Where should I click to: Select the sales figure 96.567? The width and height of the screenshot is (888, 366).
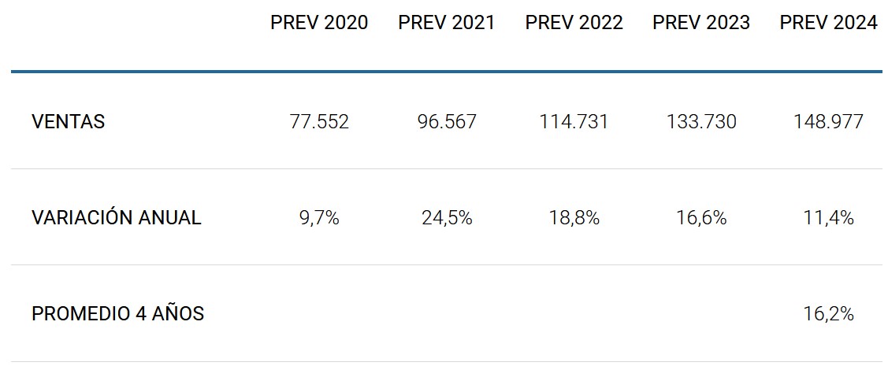[447, 122]
